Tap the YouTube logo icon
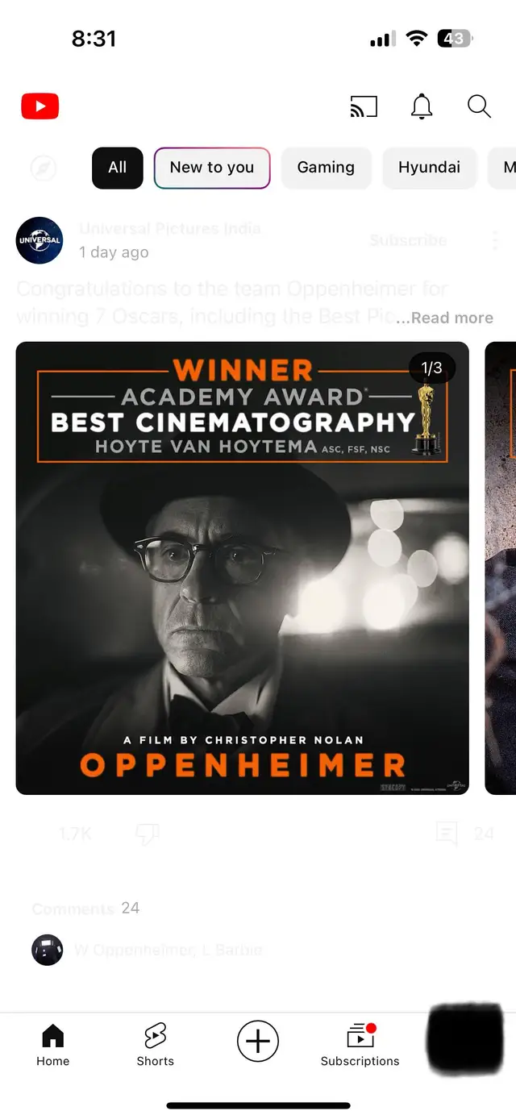516x1119 pixels. [40, 106]
